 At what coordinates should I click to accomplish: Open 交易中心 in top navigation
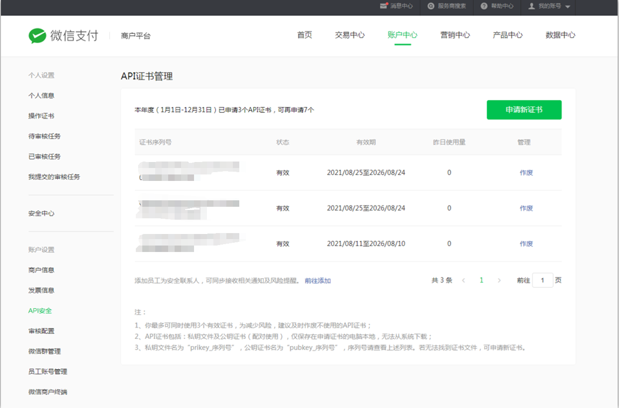(x=350, y=35)
